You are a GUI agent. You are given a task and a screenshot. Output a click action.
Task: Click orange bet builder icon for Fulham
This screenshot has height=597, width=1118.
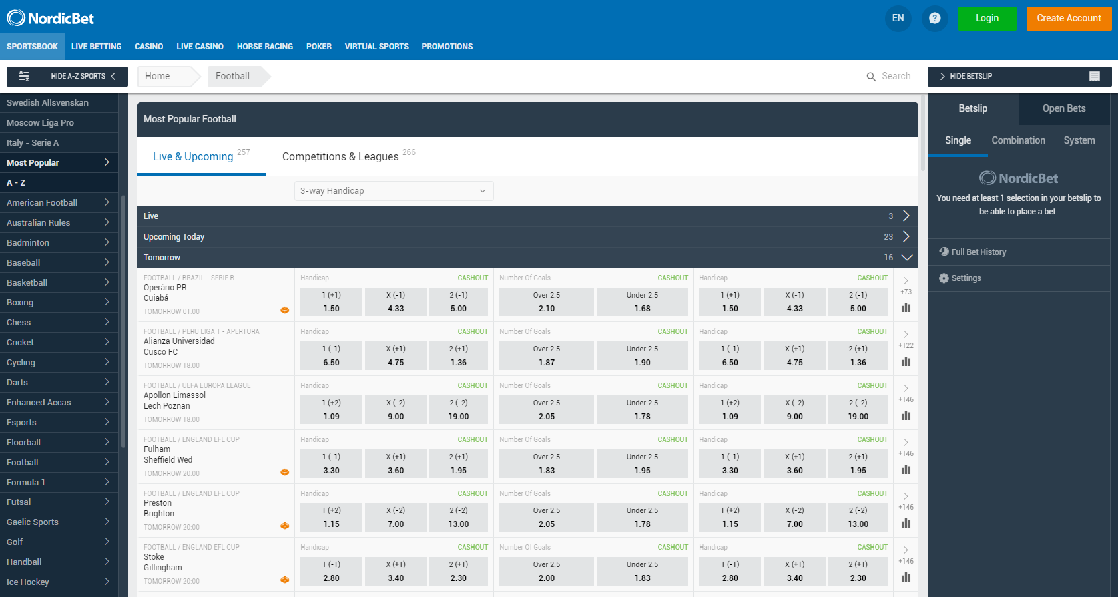tap(285, 472)
